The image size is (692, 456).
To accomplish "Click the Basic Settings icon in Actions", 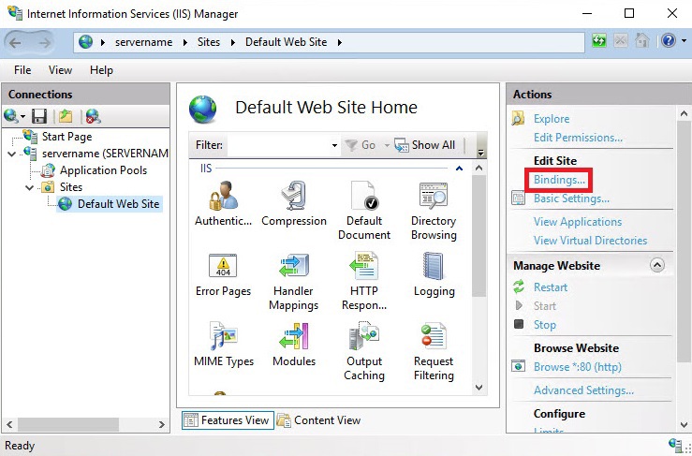I will 518,199.
